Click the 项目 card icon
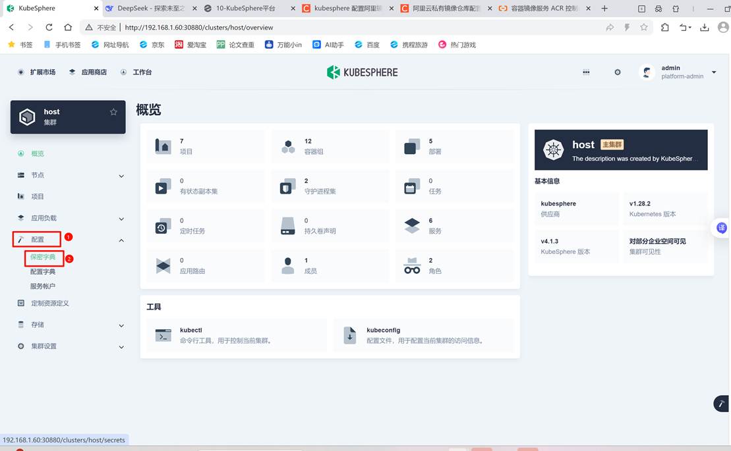Viewport: 731px width, 451px height. pyautogui.click(x=163, y=146)
